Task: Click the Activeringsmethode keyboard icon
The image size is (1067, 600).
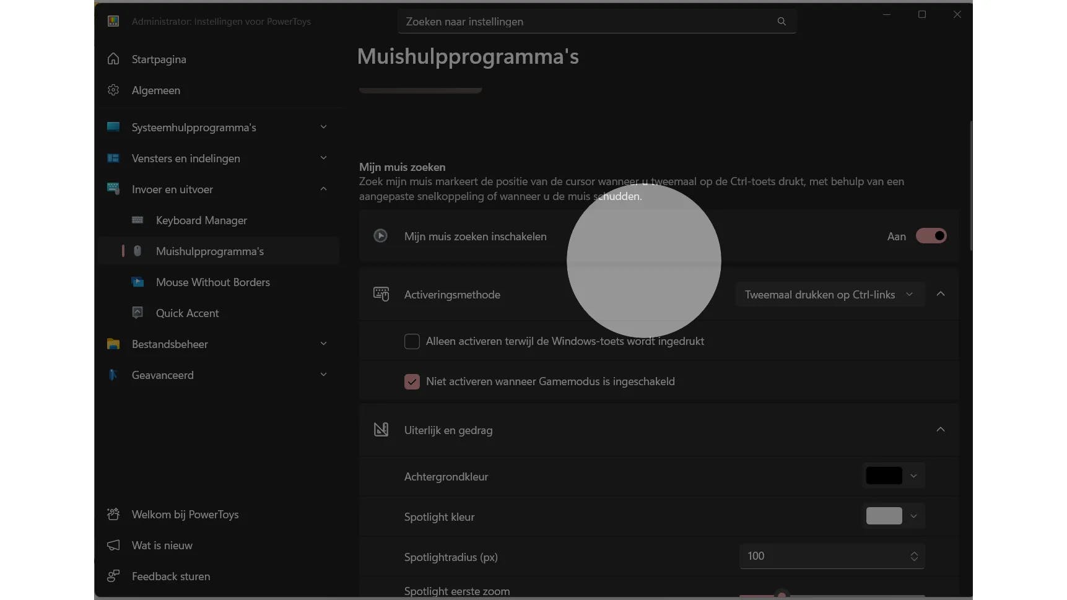Action: pyautogui.click(x=381, y=294)
